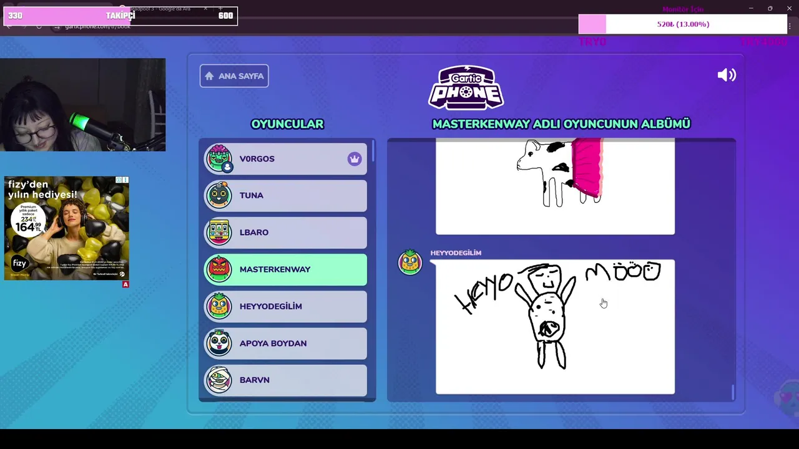This screenshot has height=449, width=799.
Task: Click V0RGOS's avatar icon
Action: pyautogui.click(x=219, y=158)
